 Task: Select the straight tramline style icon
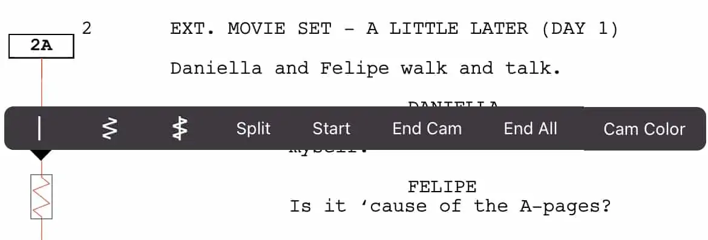(x=40, y=129)
